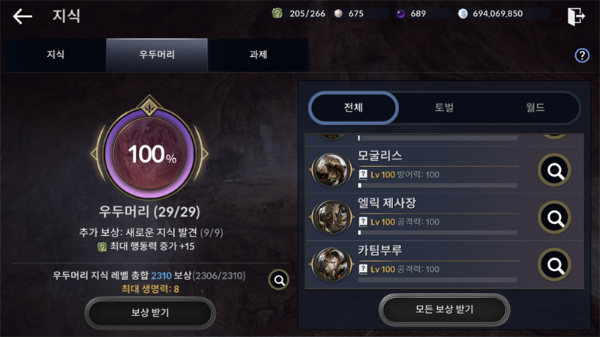Open the help question mark icon
The width and height of the screenshot is (600, 337).
(582, 55)
